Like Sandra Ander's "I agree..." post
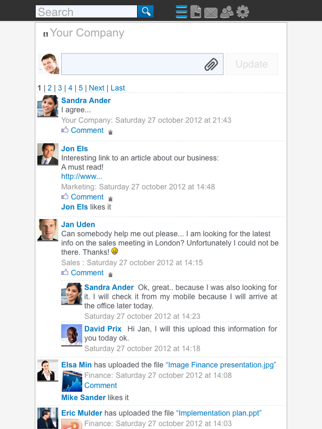Viewport: 322px width, 429px height. tap(65, 130)
